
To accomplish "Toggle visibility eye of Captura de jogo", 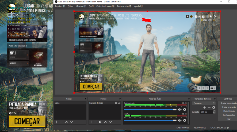I will (x=116, y=103).
